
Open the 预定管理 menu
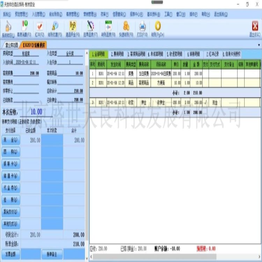(21, 14)
